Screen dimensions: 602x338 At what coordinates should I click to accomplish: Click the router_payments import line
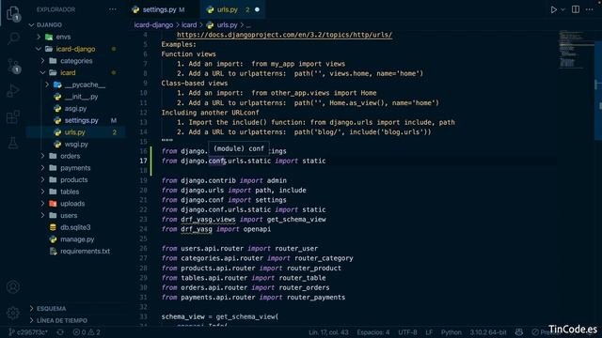tap(253, 298)
